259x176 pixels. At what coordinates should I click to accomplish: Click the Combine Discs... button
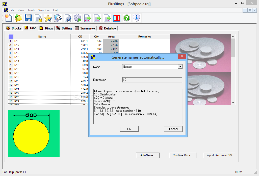coord(183,155)
